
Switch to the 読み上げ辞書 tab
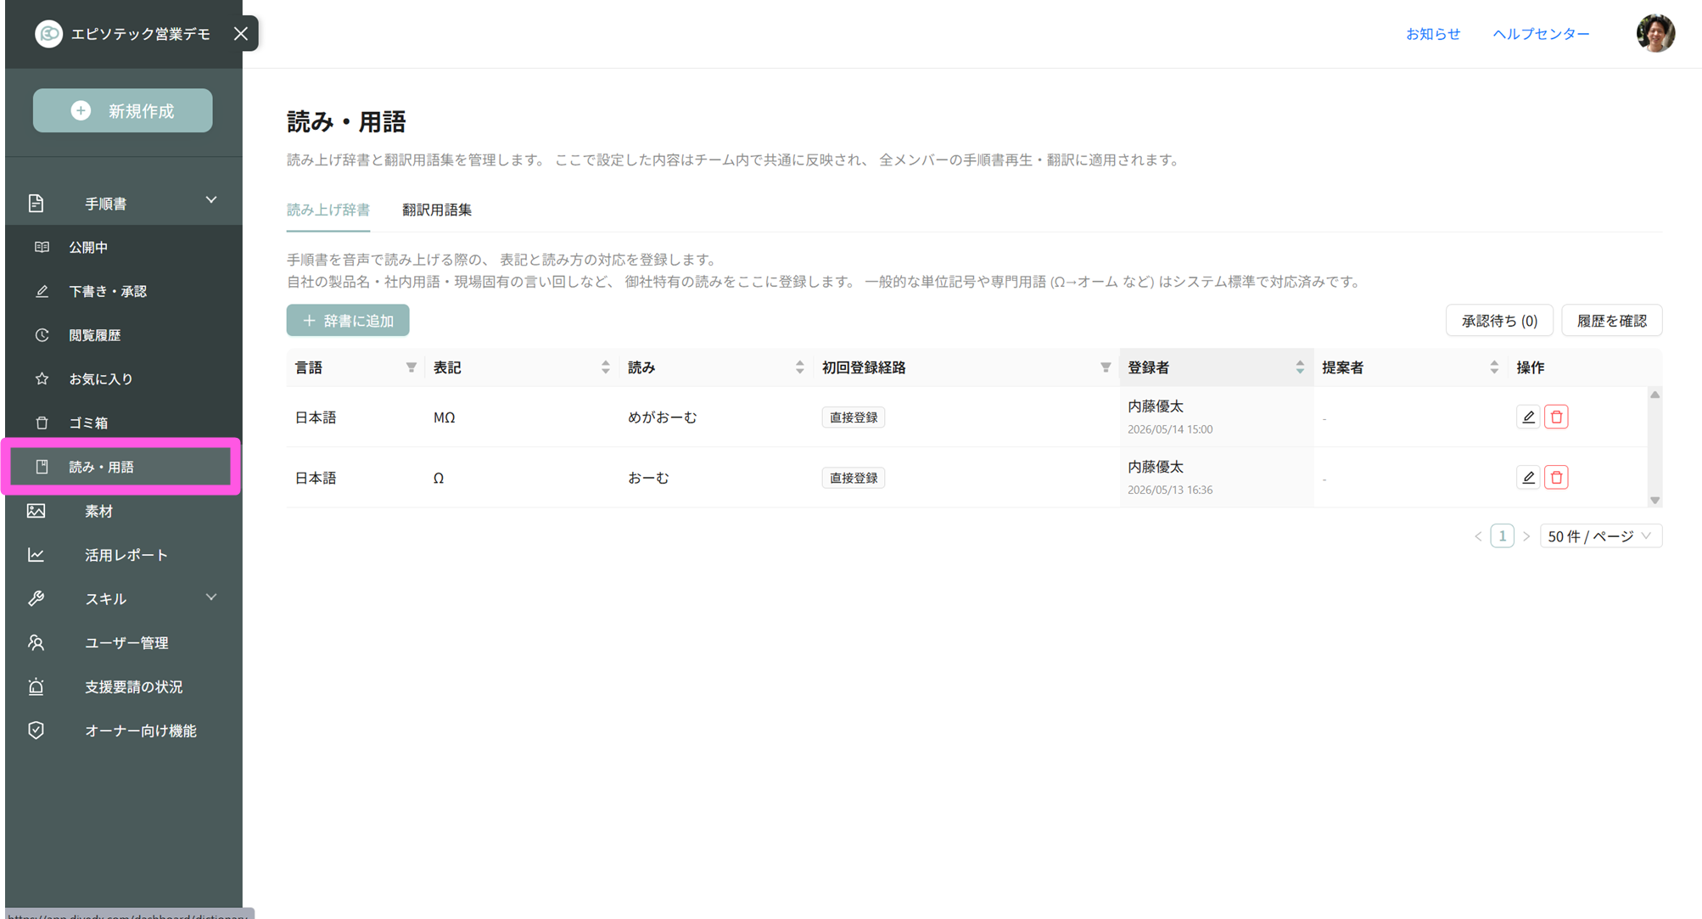pyautogui.click(x=328, y=210)
